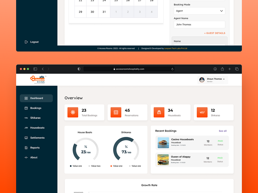Open Dashboard grid icon in sidebar

coord(26,98)
